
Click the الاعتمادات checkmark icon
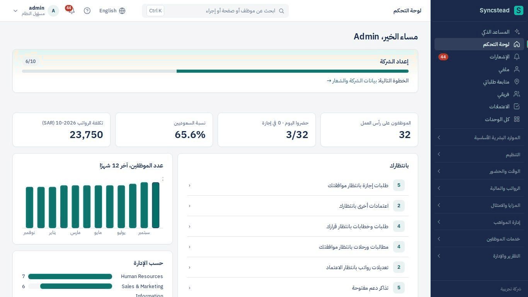[x=517, y=106]
